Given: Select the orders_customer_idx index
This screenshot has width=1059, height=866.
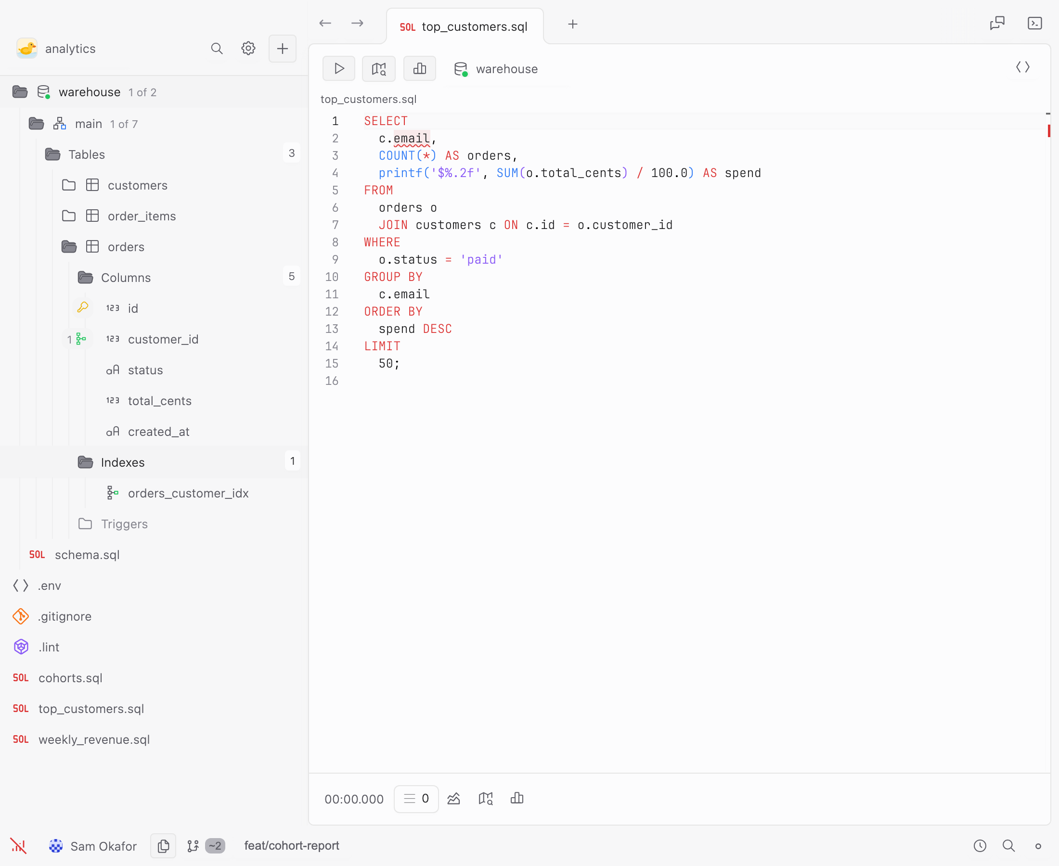Looking at the screenshot, I should tap(188, 493).
